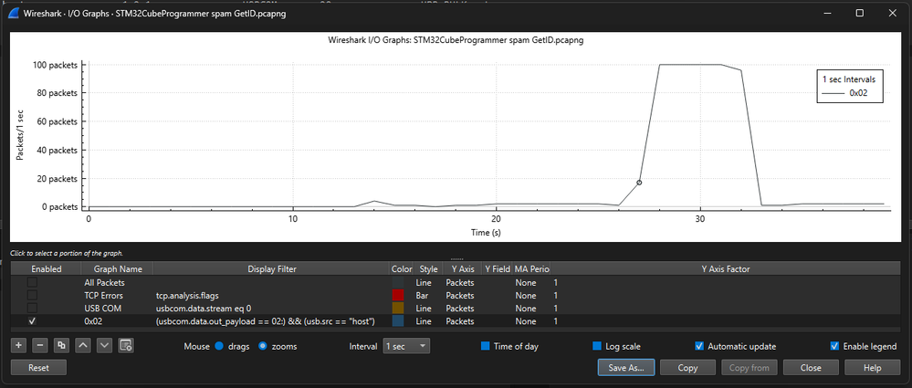Disable the 0x02 graph checkbox
The width and height of the screenshot is (912, 388).
tap(33, 320)
